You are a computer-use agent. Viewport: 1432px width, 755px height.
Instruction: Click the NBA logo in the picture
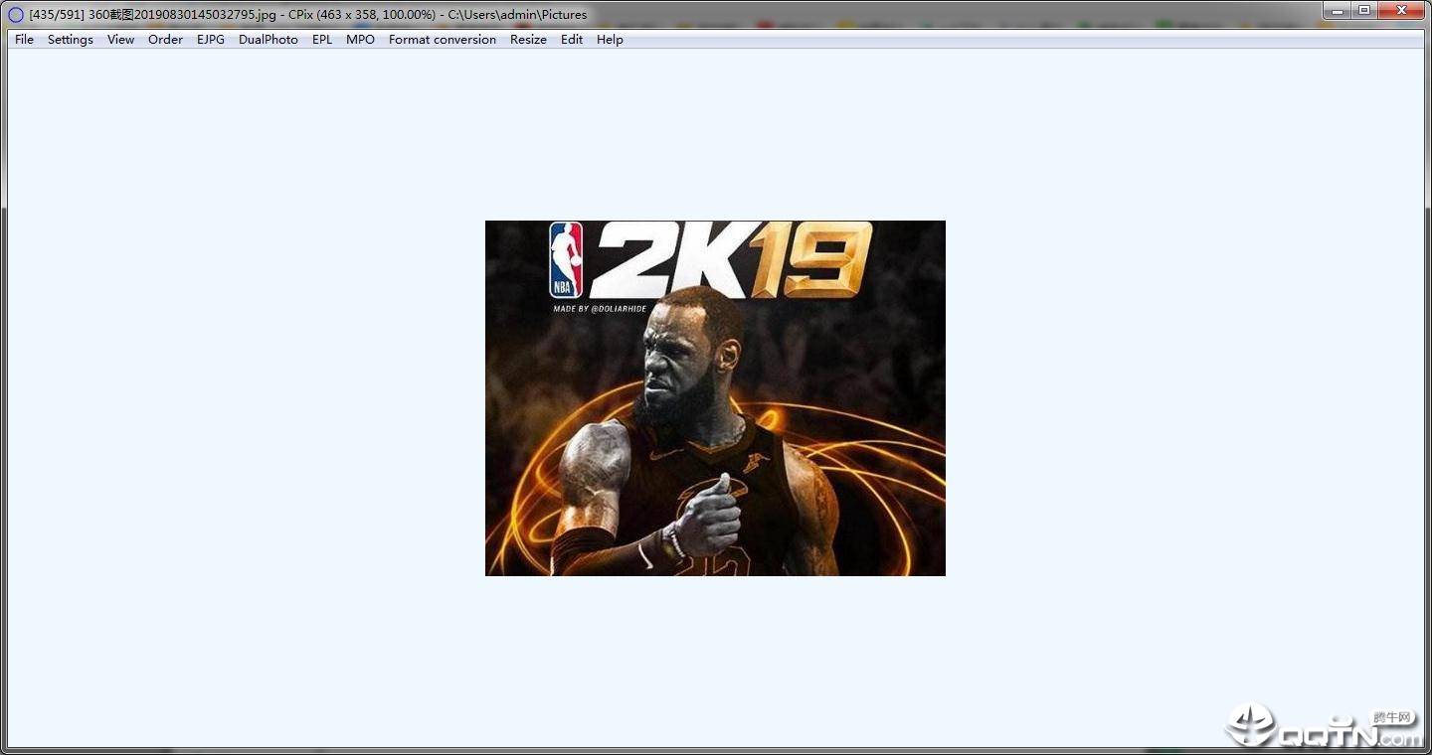566,260
